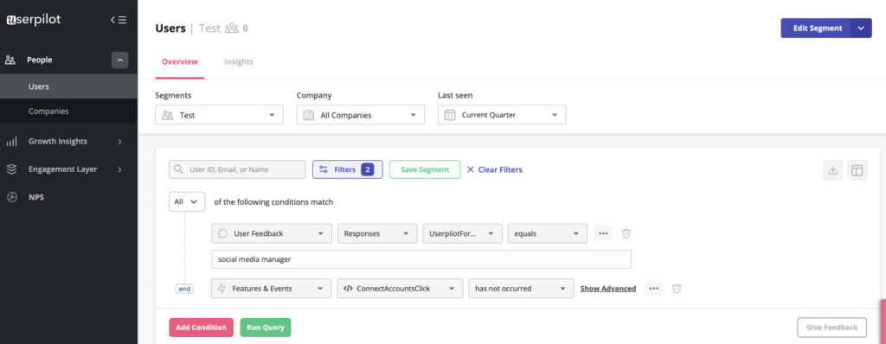The width and height of the screenshot is (886, 344).
Task: Click the Give Feedback button
Action: [x=831, y=327]
